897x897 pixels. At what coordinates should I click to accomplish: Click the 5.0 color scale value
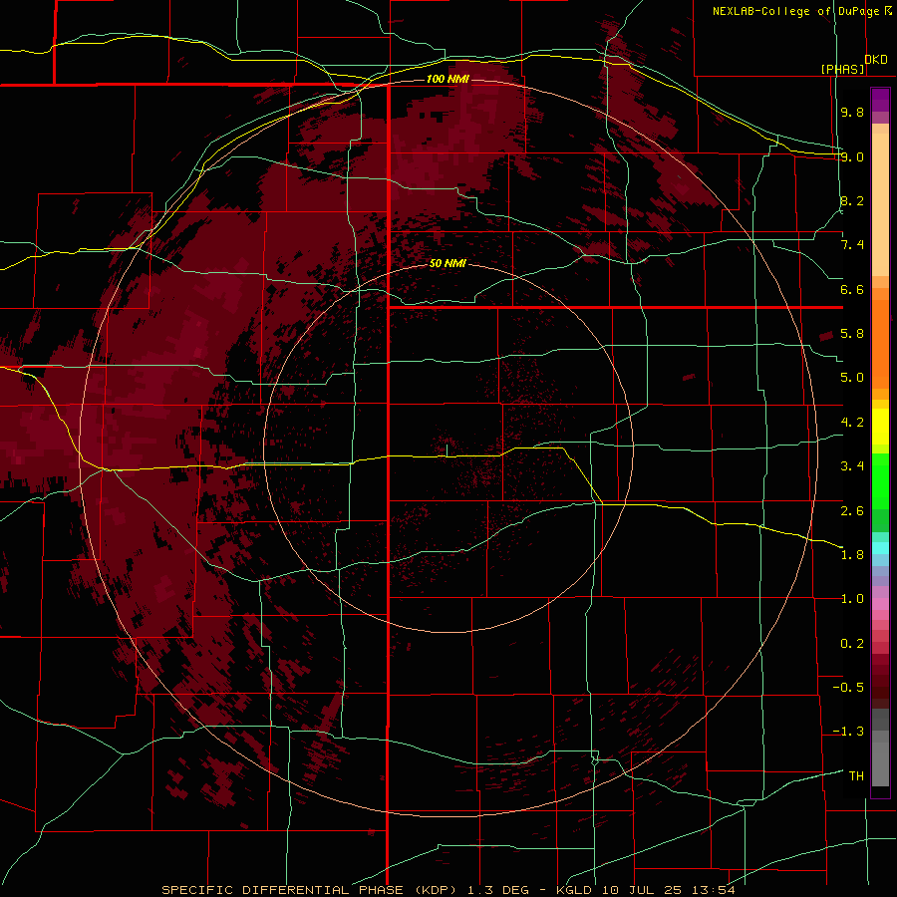coord(852,378)
